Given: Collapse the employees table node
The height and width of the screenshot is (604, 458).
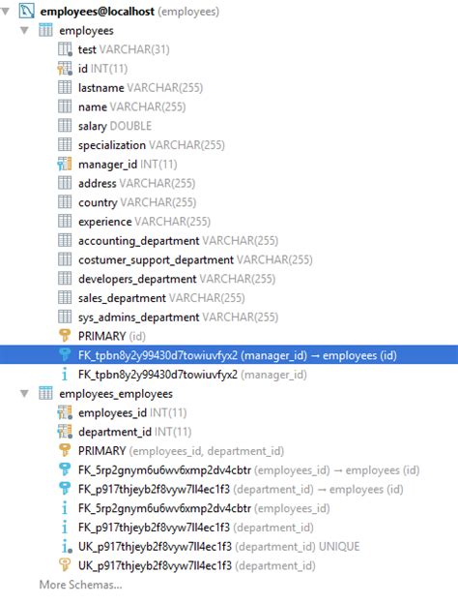Looking at the screenshot, I should (x=24, y=30).
